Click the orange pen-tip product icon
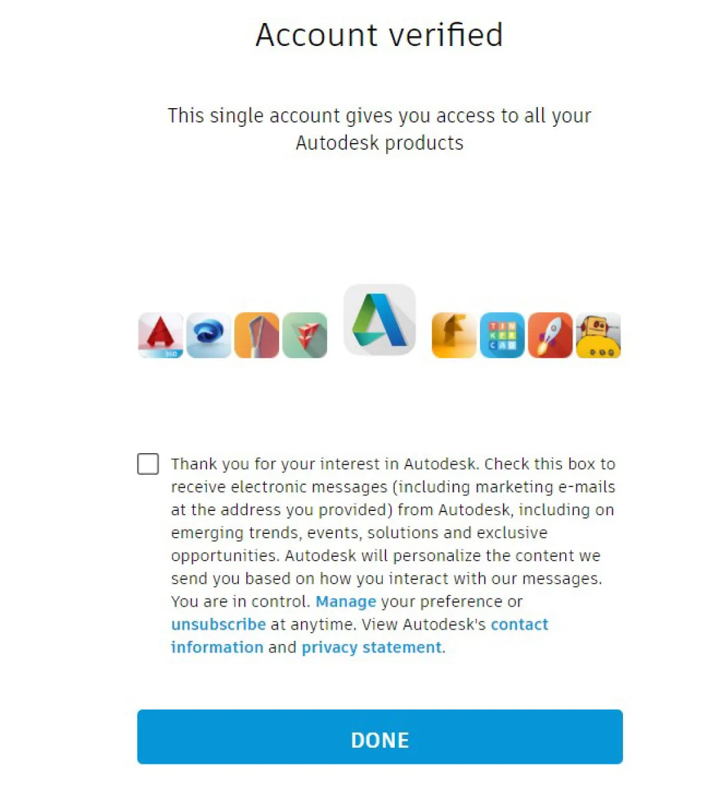This screenshot has width=728, height=785. (x=256, y=336)
